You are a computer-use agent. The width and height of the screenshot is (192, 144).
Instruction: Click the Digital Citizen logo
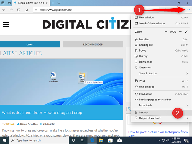pyautogui.click(x=87, y=23)
